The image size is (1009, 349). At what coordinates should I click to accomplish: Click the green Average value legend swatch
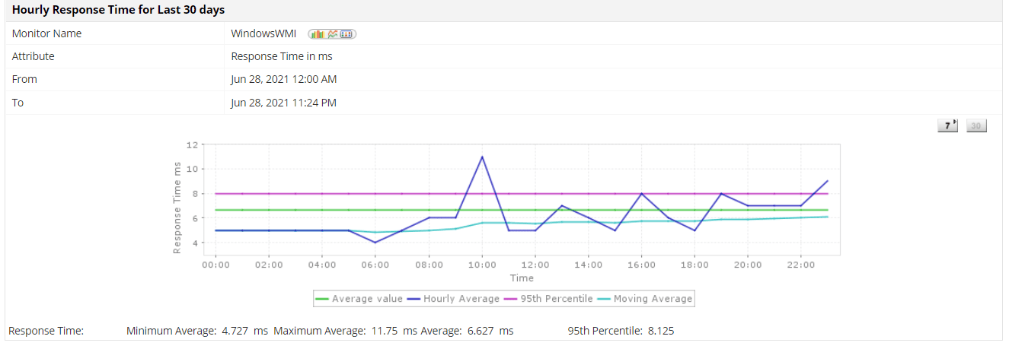(x=323, y=299)
